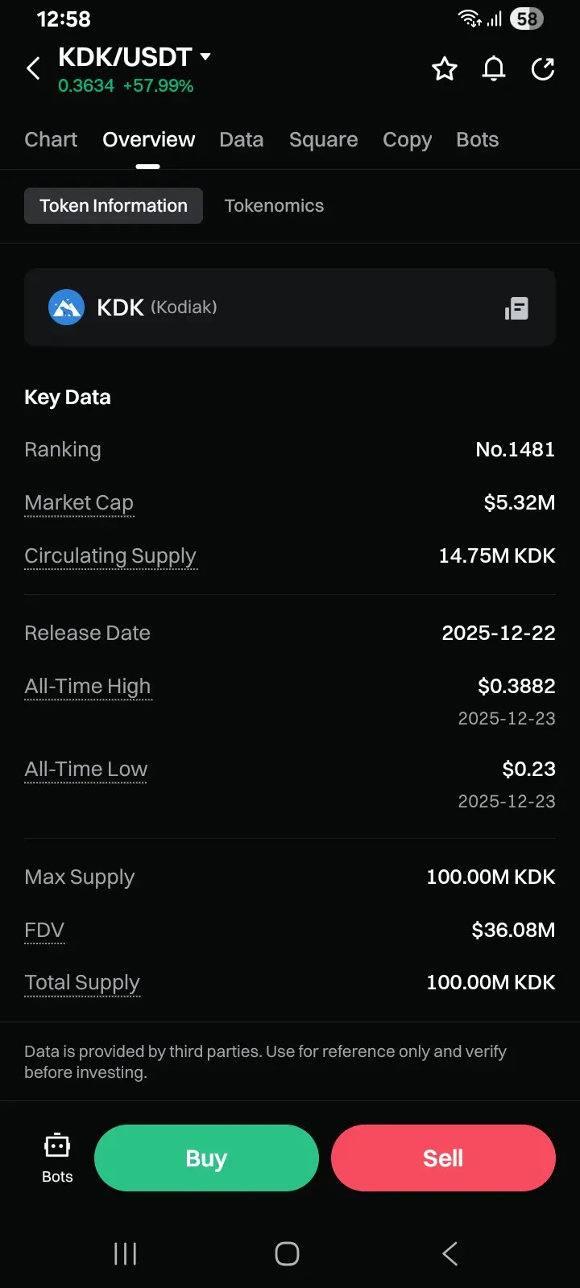Open the Copy tab
Viewport: 580px width, 1288px height.
408,139
